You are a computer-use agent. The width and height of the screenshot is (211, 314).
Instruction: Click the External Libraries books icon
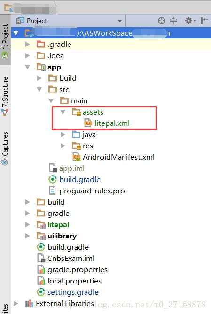[29, 304]
